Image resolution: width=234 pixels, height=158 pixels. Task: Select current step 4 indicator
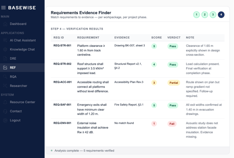221,15
